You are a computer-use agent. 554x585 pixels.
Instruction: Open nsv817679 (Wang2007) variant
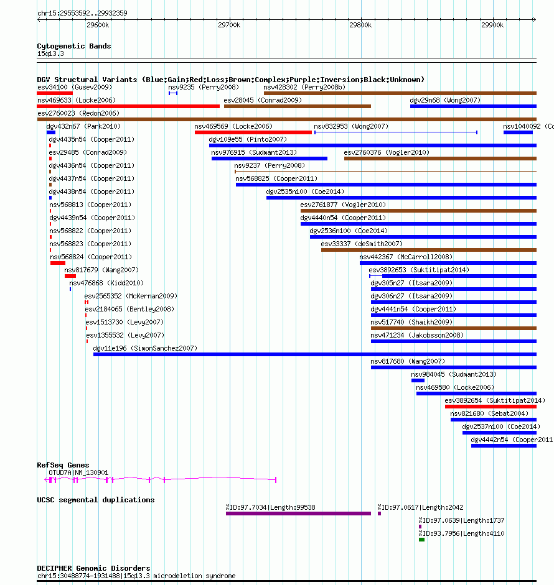tap(70, 276)
